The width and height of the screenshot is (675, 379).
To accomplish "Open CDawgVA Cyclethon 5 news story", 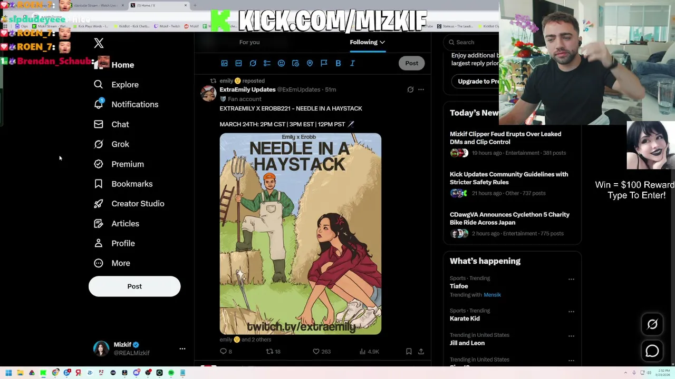I will coord(509,218).
